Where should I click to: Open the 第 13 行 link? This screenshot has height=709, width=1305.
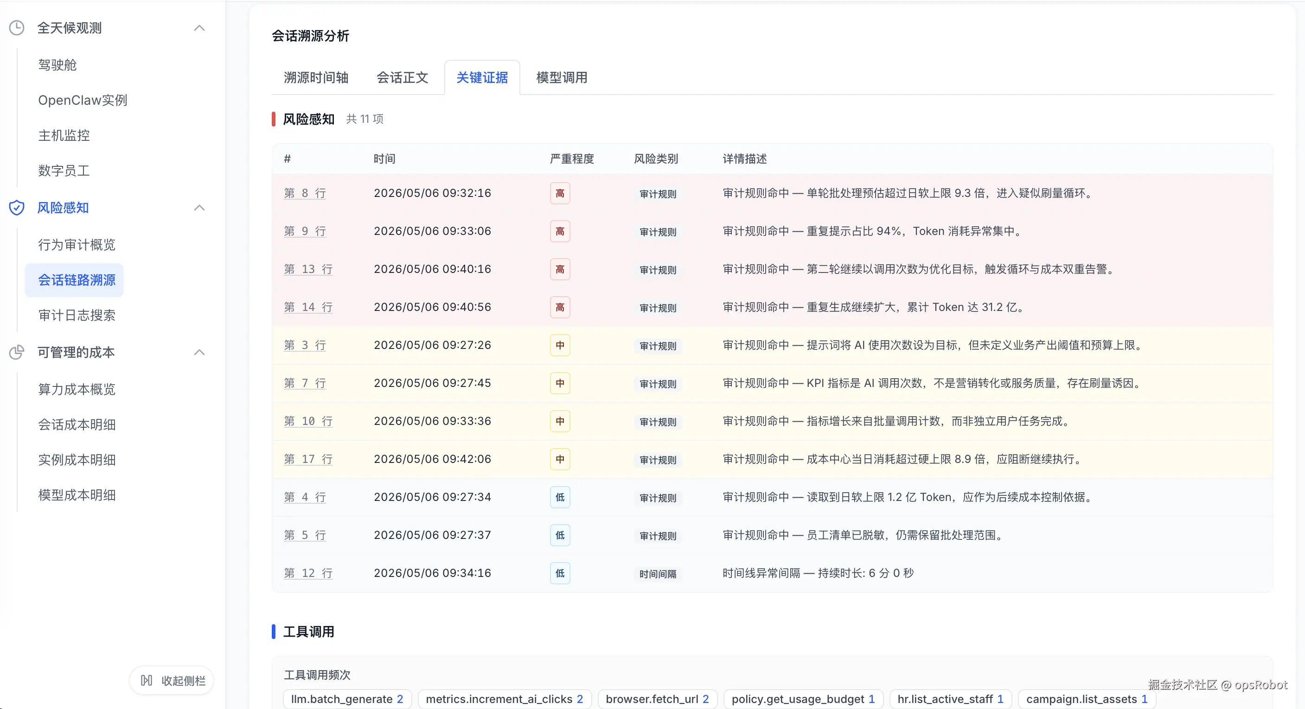[308, 269]
